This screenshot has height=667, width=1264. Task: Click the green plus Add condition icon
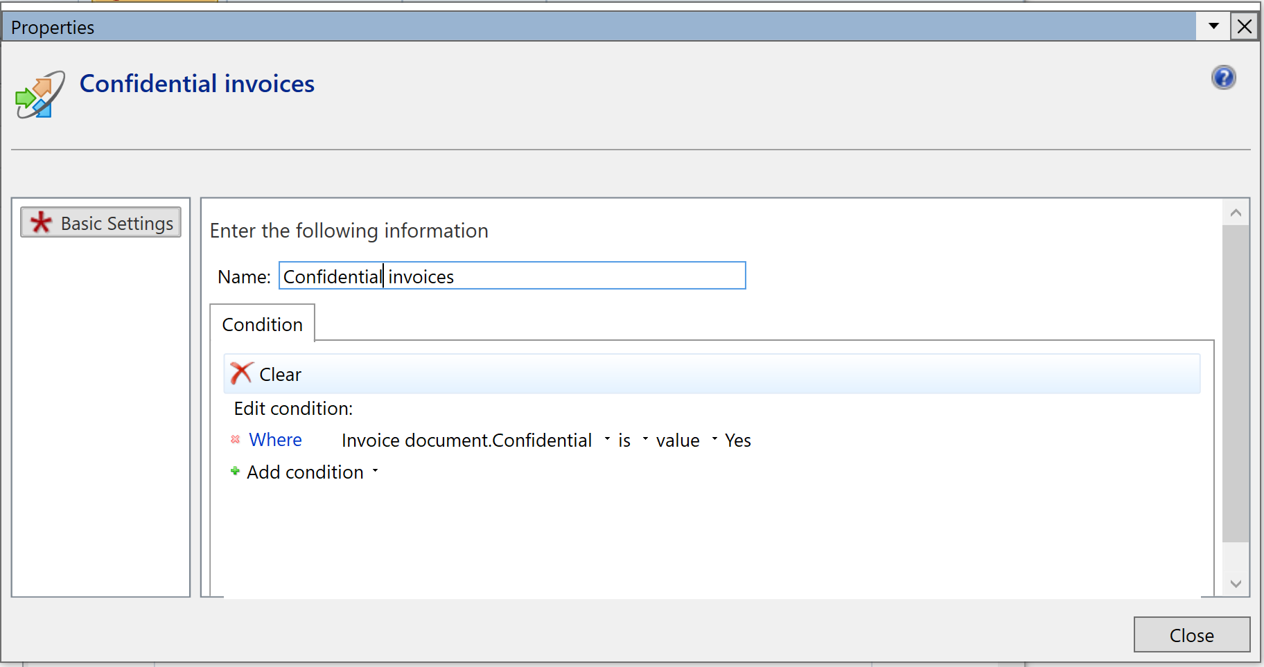pyautogui.click(x=235, y=471)
